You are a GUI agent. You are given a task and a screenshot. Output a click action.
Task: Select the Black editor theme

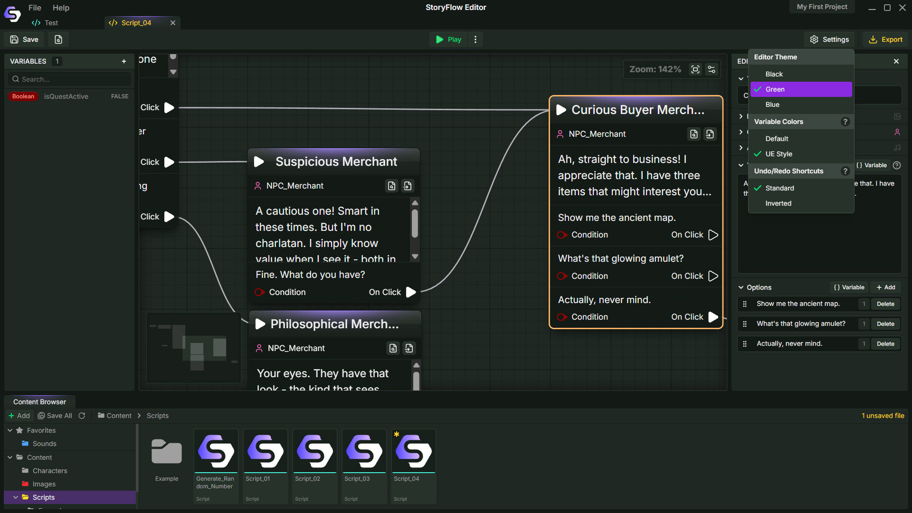pyautogui.click(x=773, y=74)
